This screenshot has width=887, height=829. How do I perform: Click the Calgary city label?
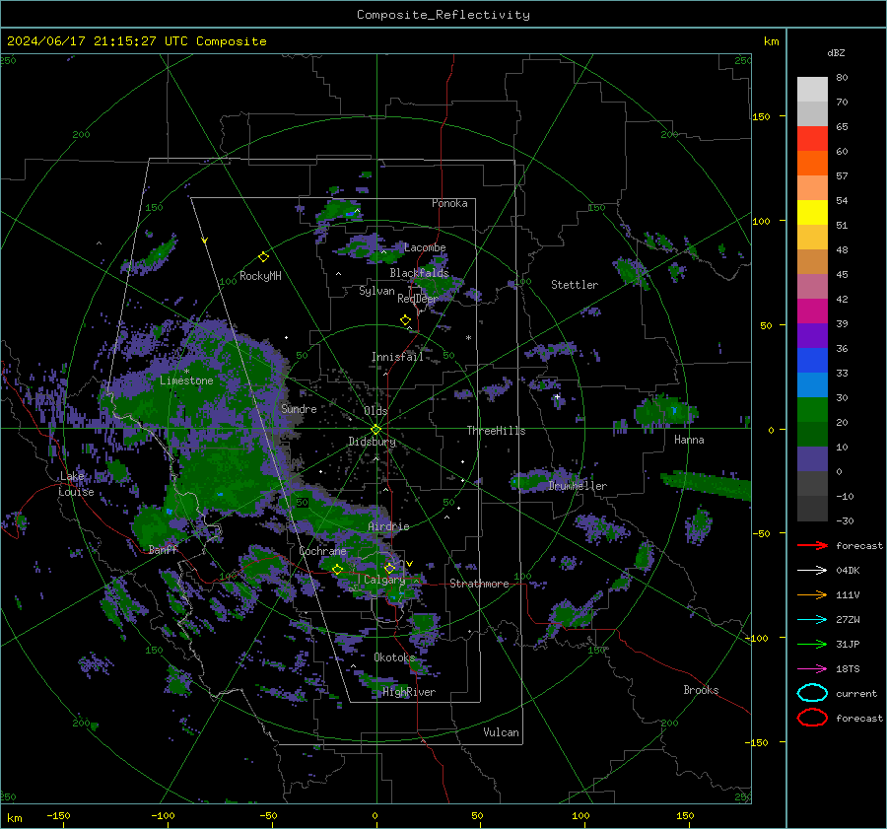point(384,580)
